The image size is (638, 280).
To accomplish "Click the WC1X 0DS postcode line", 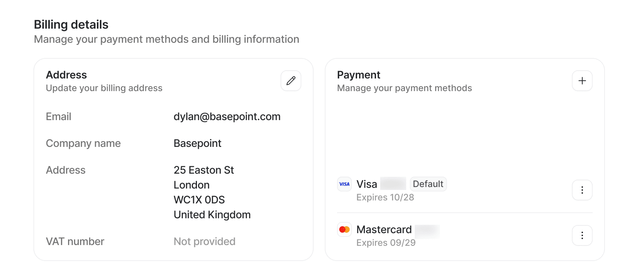I will [199, 200].
